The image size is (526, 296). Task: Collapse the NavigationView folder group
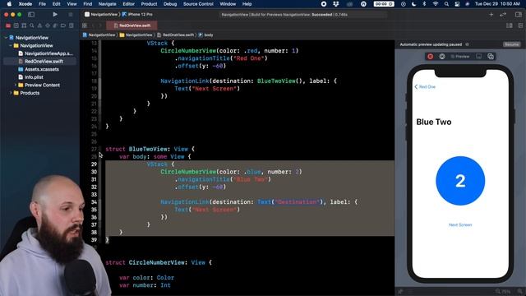11,45
